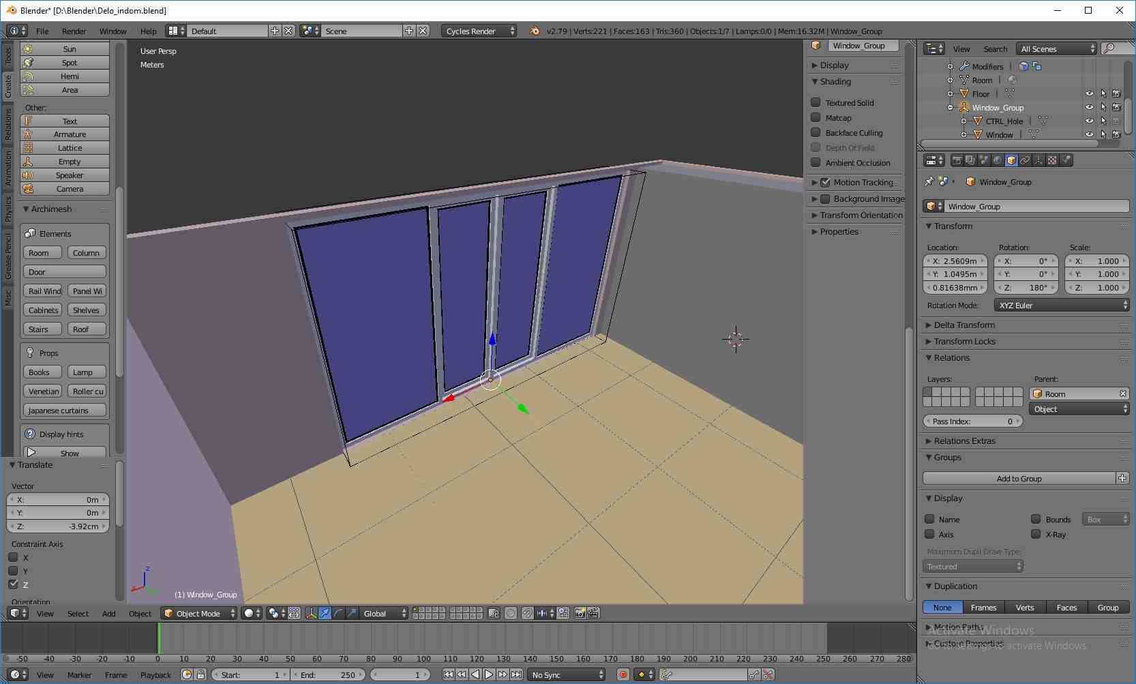The height and width of the screenshot is (684, 1136).
Task: Open the Render properties camera tab
Action: (957, 160)
